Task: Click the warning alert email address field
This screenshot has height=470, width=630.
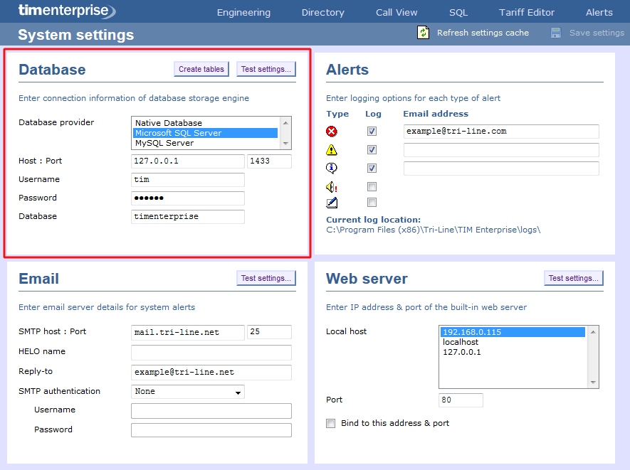Action: [501, 150]
